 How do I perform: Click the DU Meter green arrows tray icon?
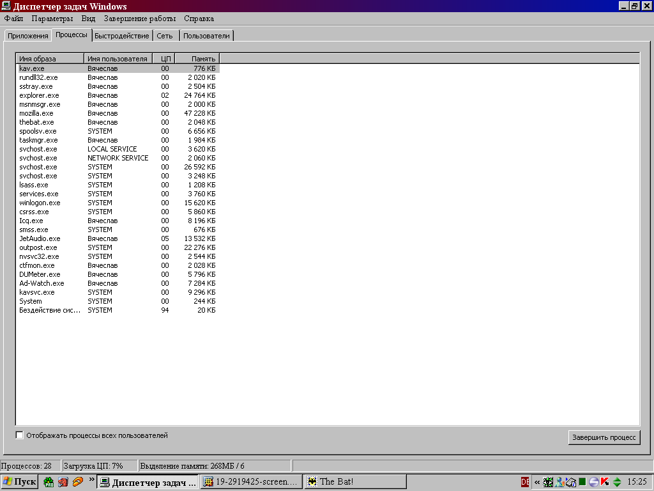tap(616, 482)
